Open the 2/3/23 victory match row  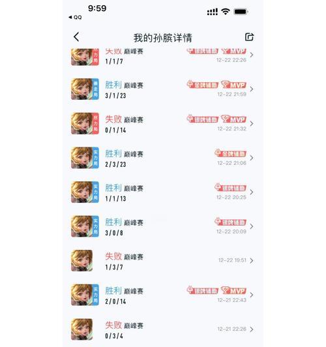tap(162, 158)
